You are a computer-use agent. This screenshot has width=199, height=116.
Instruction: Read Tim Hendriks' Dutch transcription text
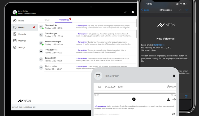pos(103,27)
